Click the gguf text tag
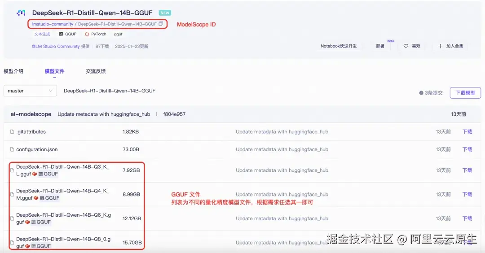The width and height of the screenshot is (485, 253). click(x=118, y=34)
